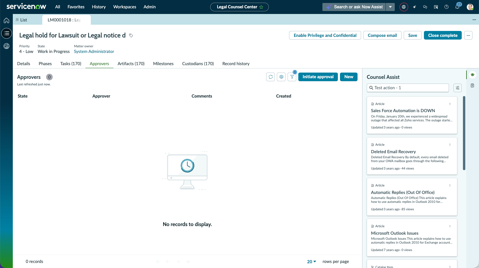
Task: Select the Counsel Assist graduation cap icon
Action: [472, 75]
